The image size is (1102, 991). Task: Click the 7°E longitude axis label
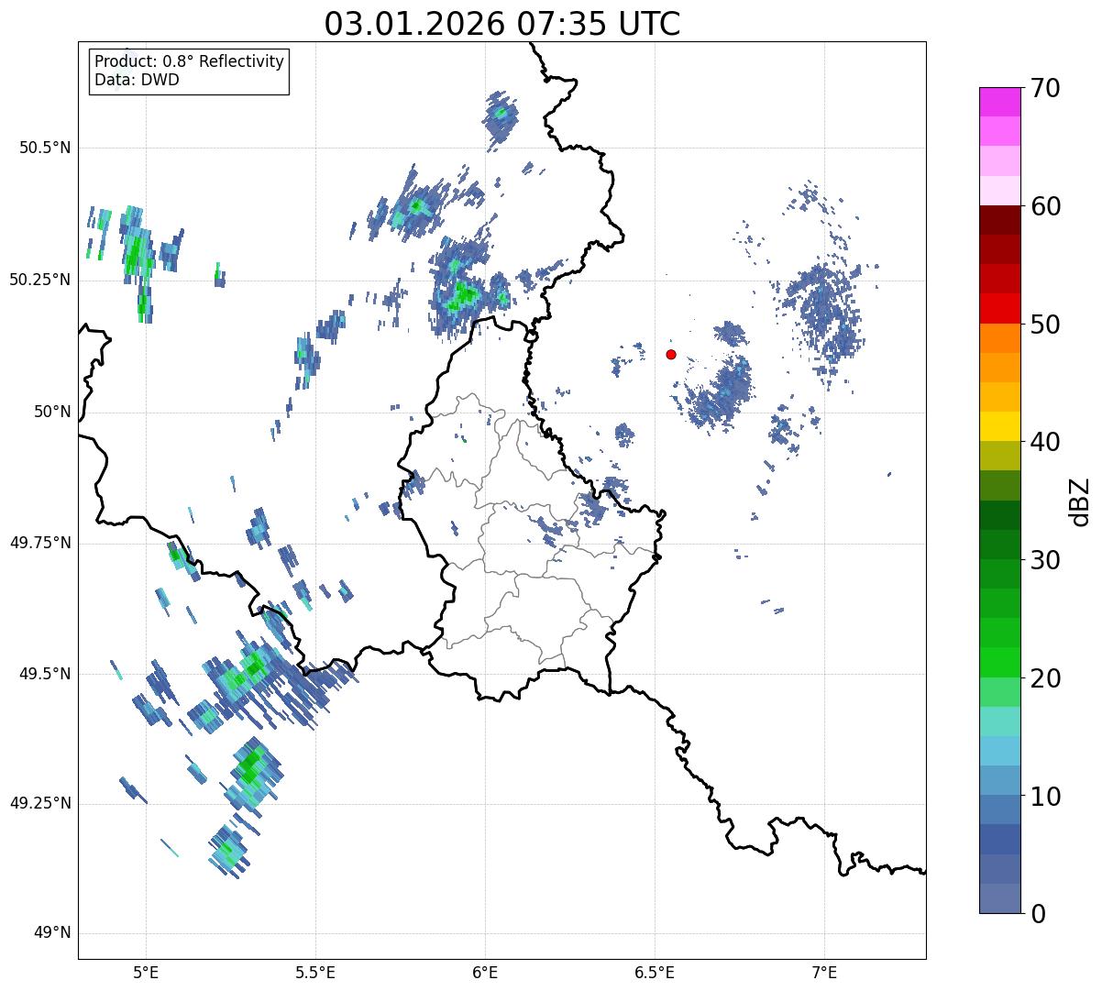(x=824, y=972)
